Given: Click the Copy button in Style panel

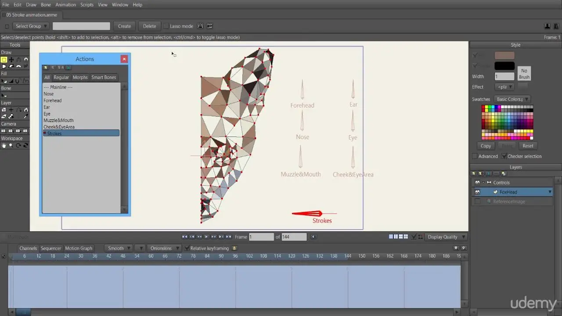Looking at the screenshot, I should [x=486, y=146].
